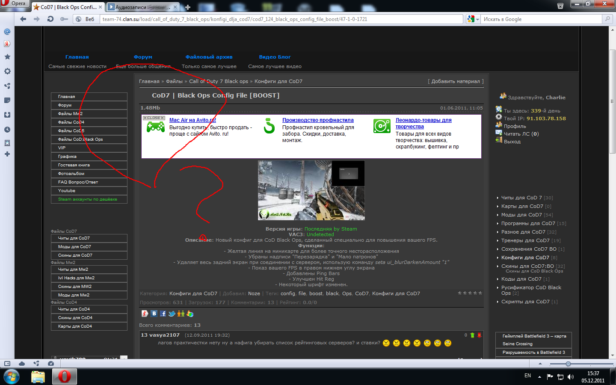Open the closed tabs trash icon

click(560, 6)
